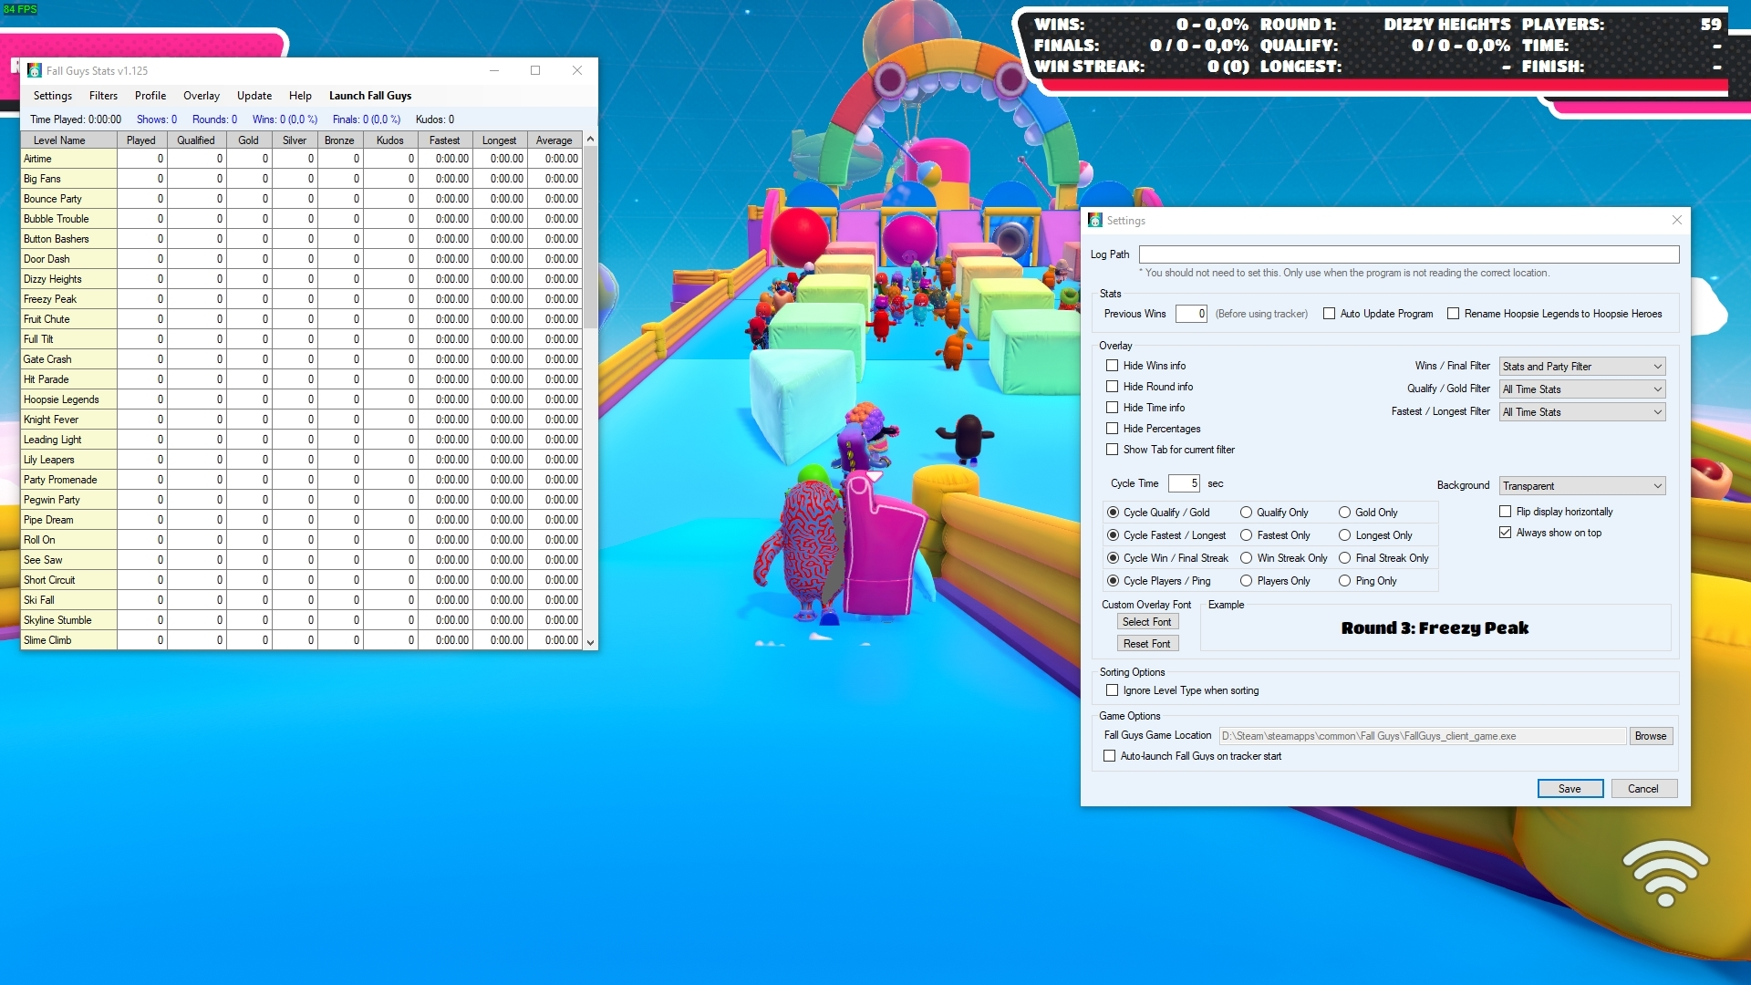
Task: Click the Log Path input field
Action: (x=1408, y=254)
